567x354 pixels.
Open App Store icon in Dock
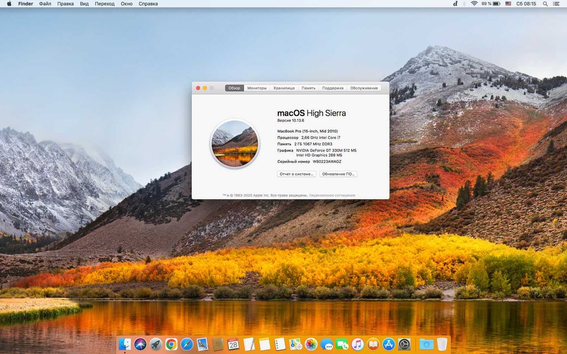[389, 344]
